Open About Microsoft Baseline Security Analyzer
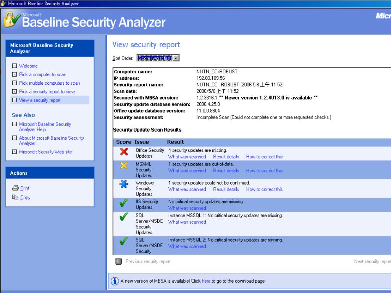This screenshot has height=293, width=391. (x=52, y=140)
